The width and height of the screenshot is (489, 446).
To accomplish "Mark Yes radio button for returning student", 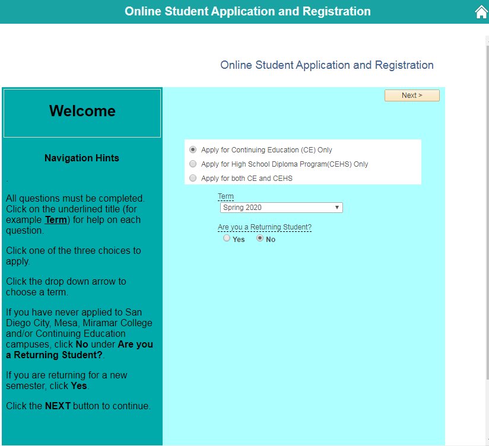I will pyautogui.click(x=227, y=238).
